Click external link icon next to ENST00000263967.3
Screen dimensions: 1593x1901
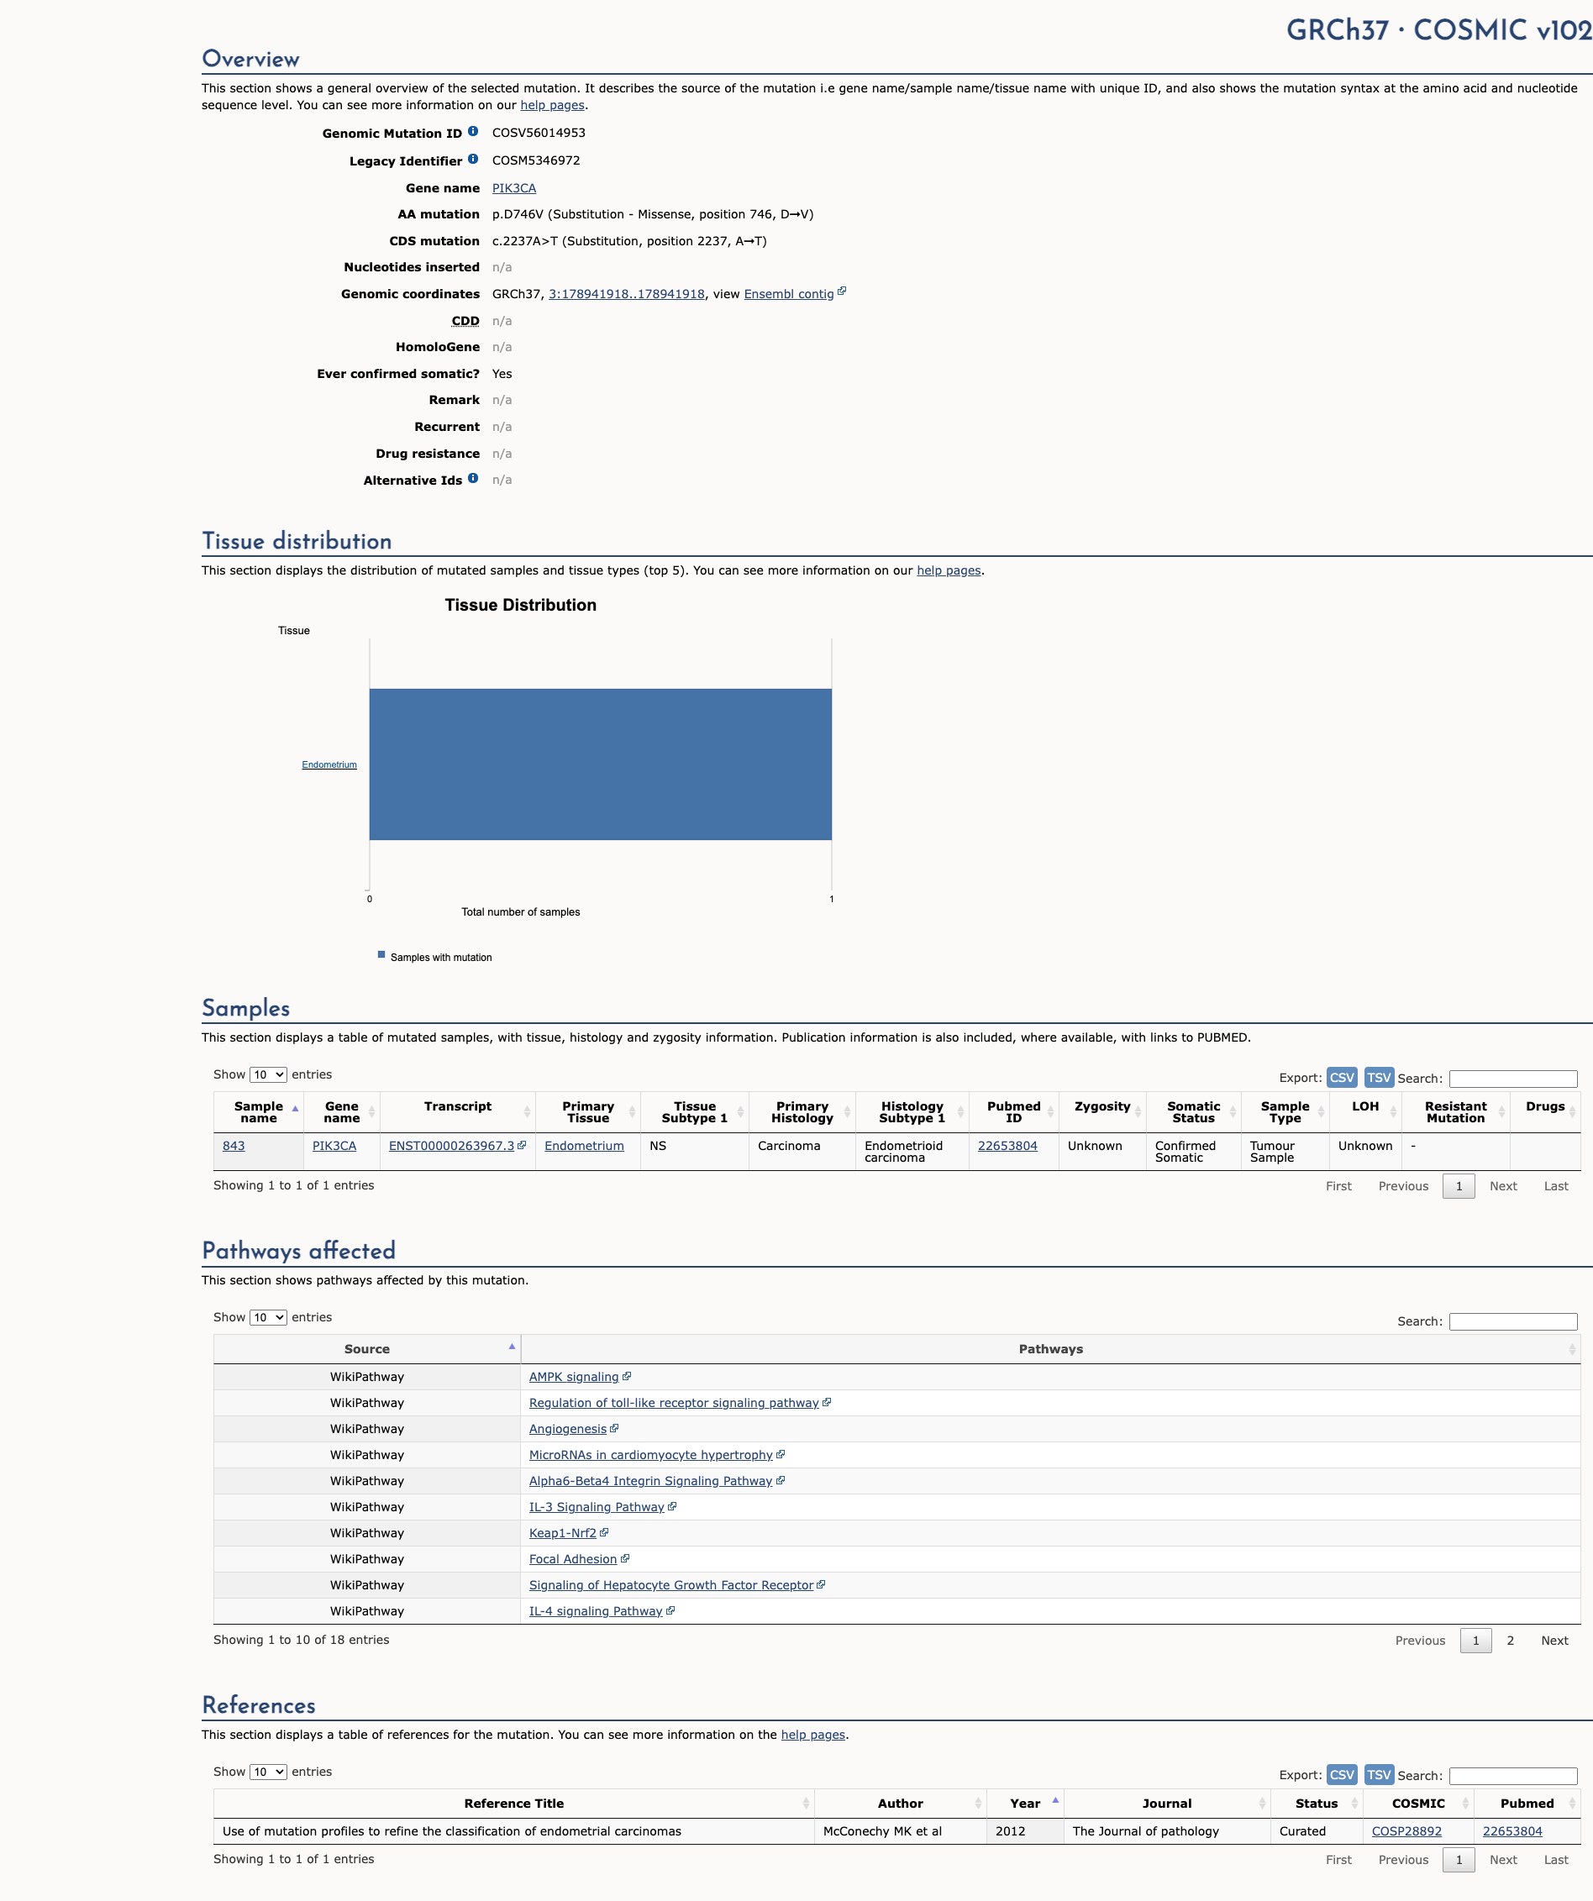point(522,1145)
